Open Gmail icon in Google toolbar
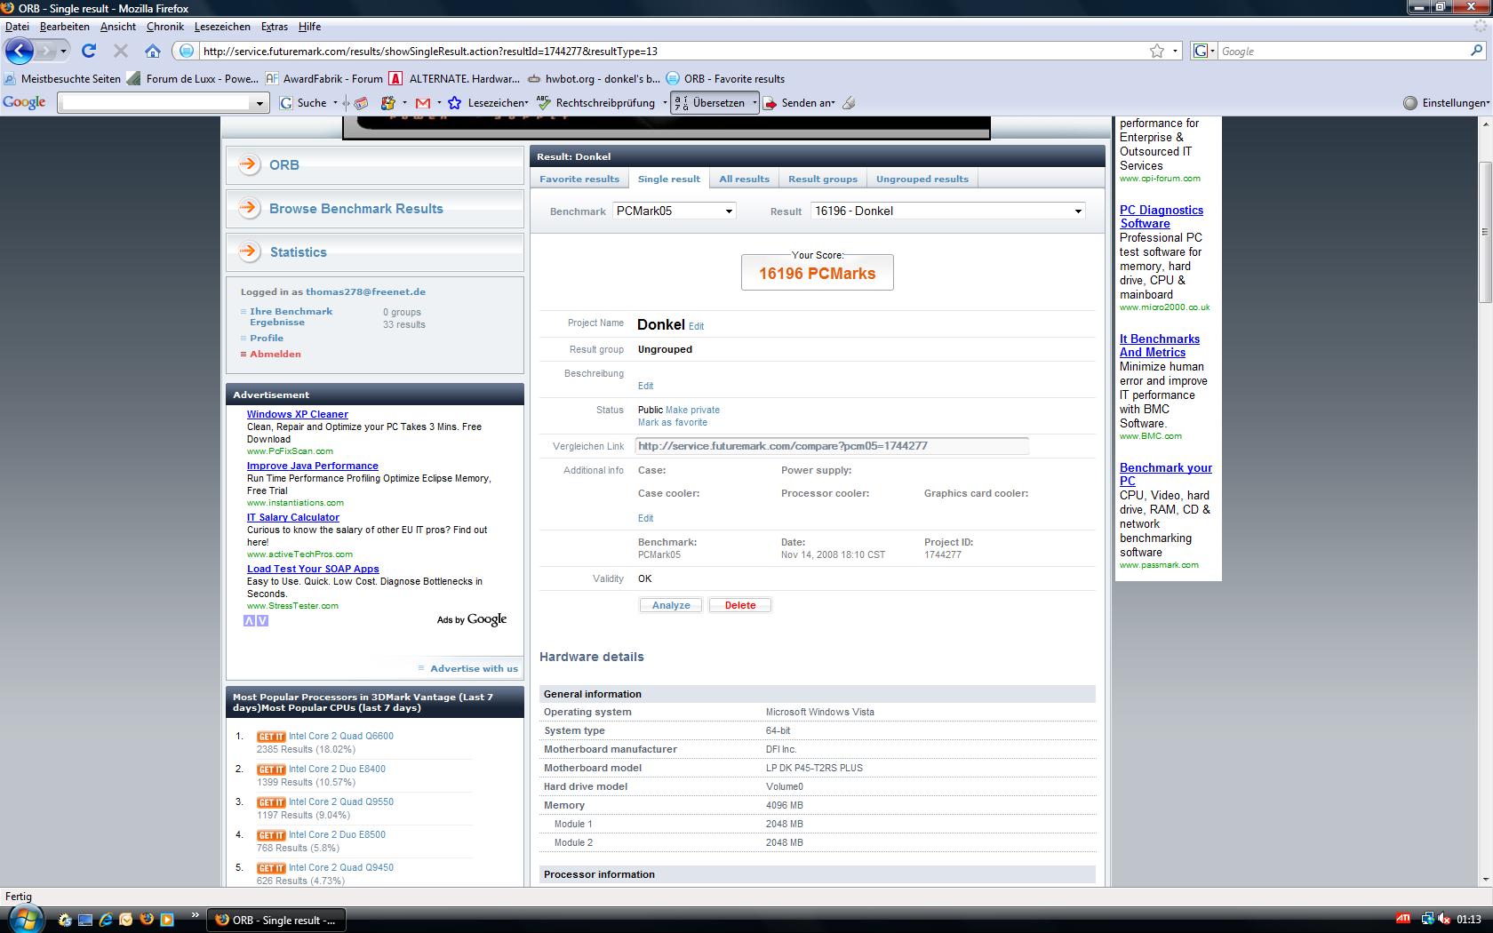The image size is (1493, 933). click(423, 103)
